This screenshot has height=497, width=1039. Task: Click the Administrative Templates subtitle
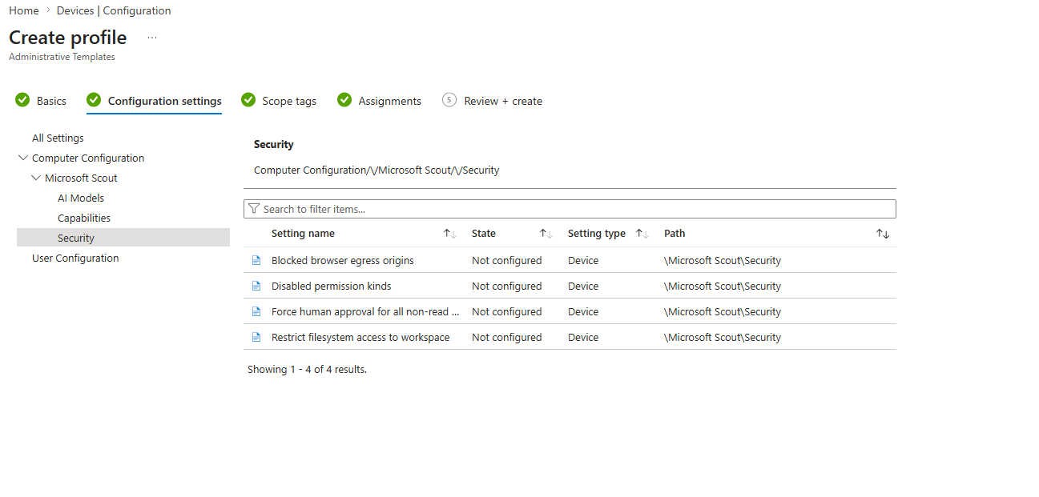pos(62,57)
